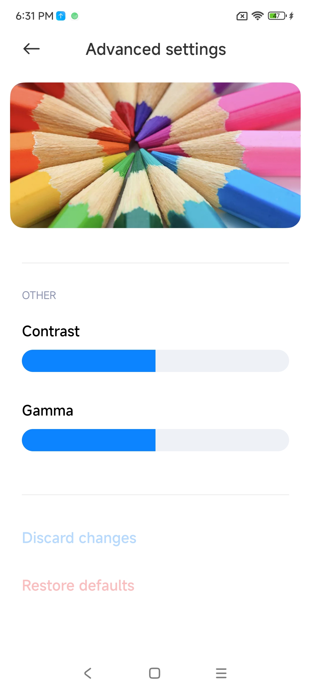The image size is (311, 692).
Task: Tap the crossed-box icon in status bar
Action: 242,16
